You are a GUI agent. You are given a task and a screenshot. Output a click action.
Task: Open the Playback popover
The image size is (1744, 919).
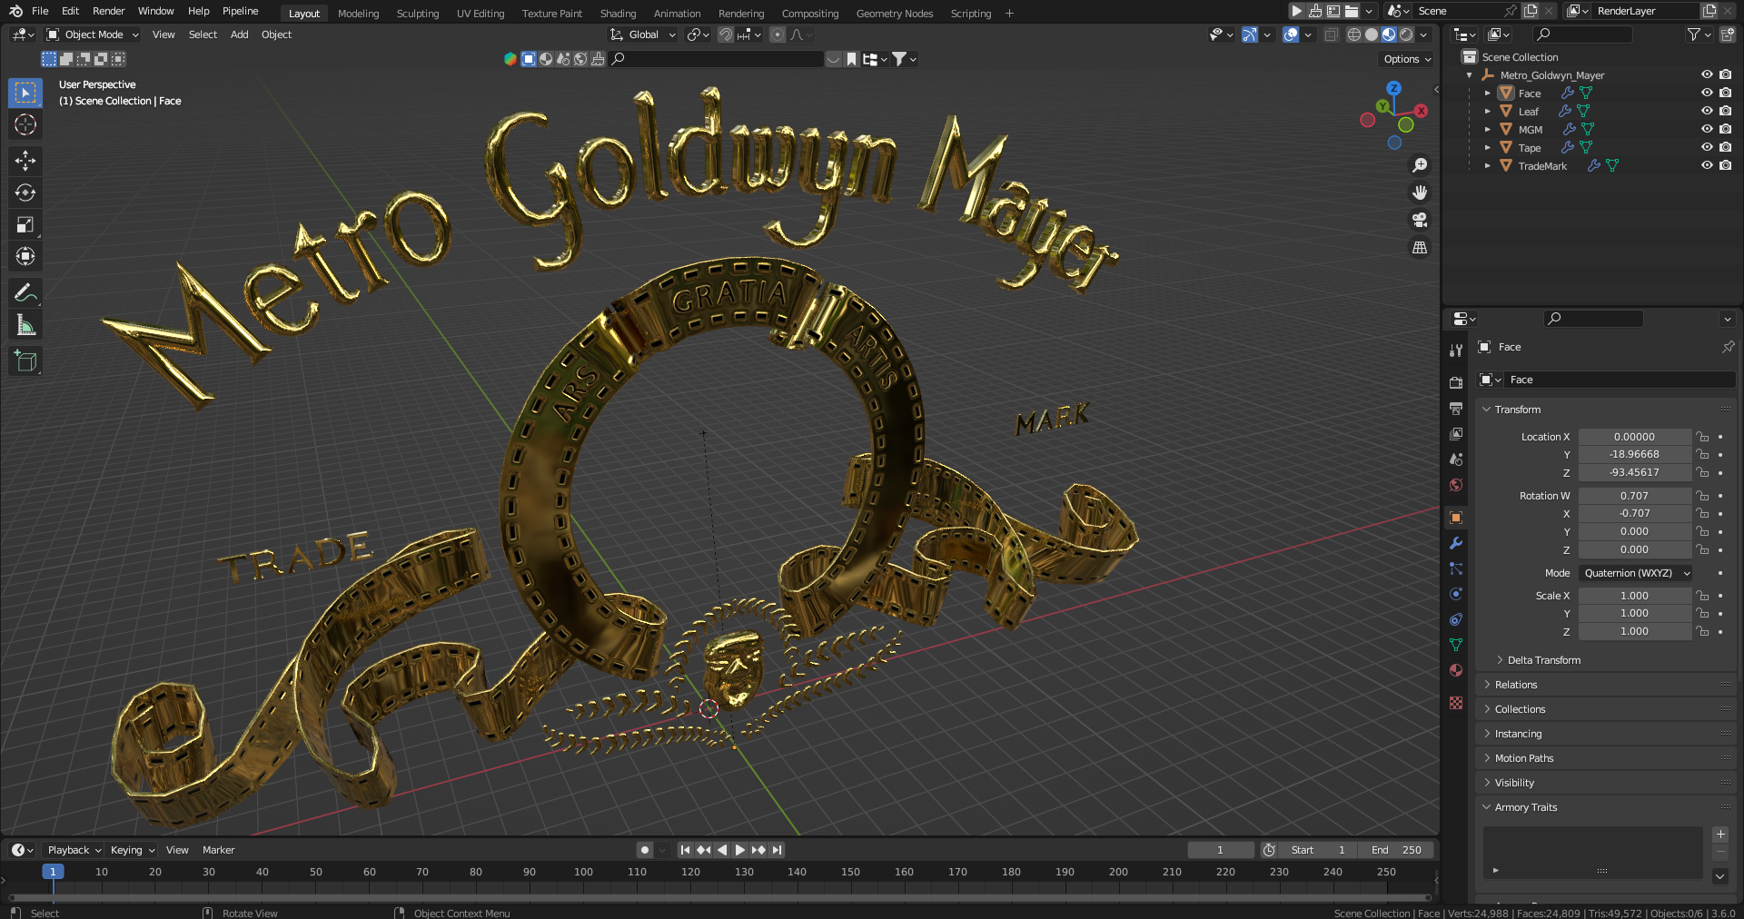[x=74, y=850]
